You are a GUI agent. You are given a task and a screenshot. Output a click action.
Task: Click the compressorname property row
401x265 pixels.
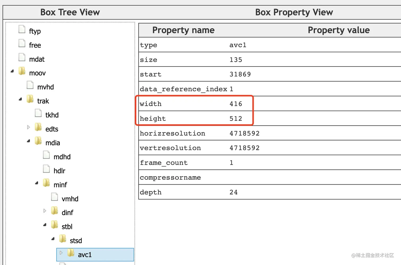(270, 177)
